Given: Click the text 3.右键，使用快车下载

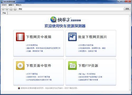Looking at the screenshot, I should (x=34, y=51).
